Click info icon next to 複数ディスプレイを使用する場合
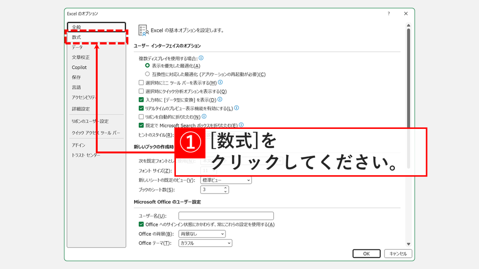This screenshot has width=479, height=269. pyautogui.click(x=201, y=58)
